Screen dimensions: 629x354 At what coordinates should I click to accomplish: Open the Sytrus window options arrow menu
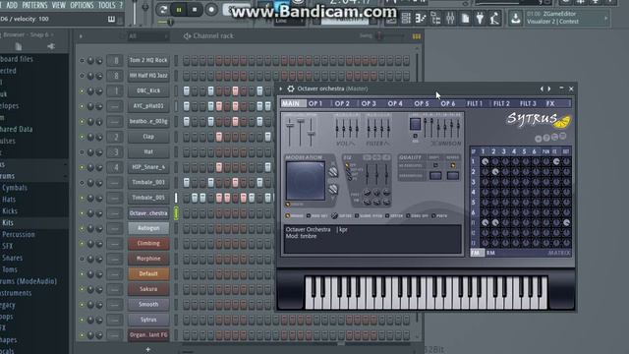point(281,88)
